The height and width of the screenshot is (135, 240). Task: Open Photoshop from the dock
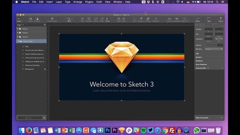(x=108, y=130)
